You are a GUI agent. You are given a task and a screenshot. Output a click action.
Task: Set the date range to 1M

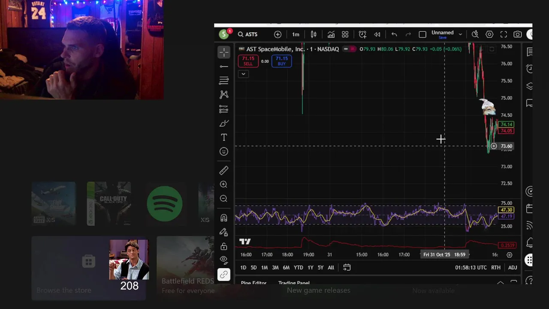pyautogui.click(x=264, y=267)
